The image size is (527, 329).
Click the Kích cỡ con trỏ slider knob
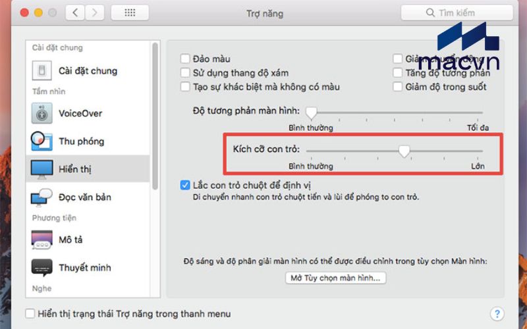tap(404, 151)
